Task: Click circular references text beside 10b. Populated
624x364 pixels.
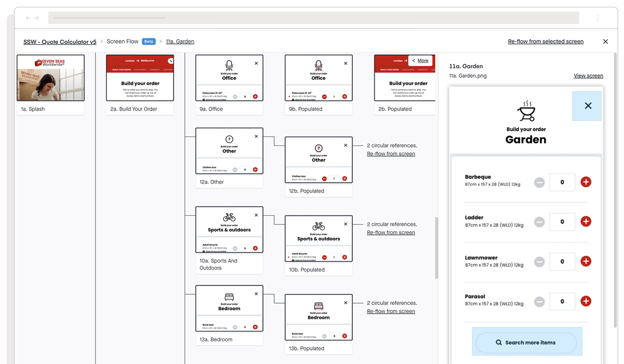Action: tap(392, 224)
